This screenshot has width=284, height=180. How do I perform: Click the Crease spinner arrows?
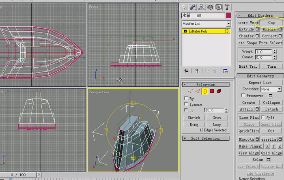pyautogui.click(x=275, y=57)
